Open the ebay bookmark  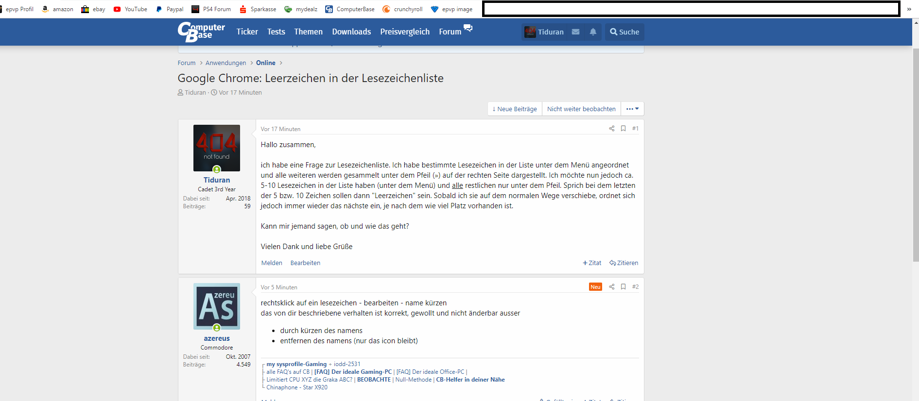(93, 9)
